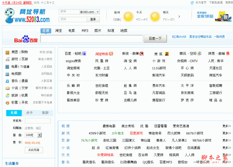Select the MP3 search tab
Viewport: 233px width, 167px height.
pos(85,31)
